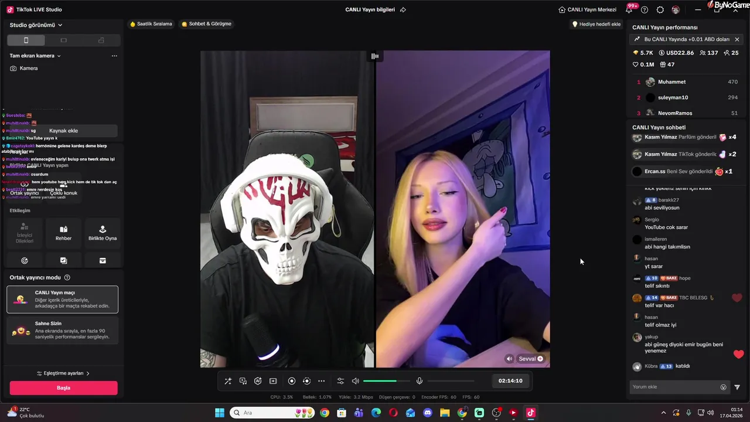Mute the Sevval guest audio
750x422 pixels.
pos(509,359)
